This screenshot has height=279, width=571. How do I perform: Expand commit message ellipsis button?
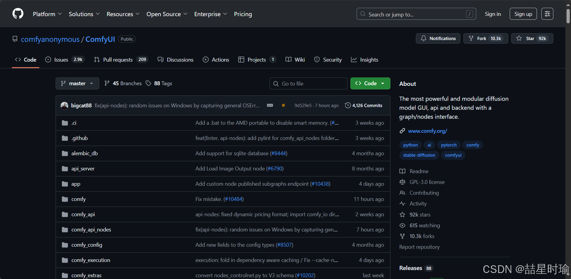(x=270, y=106)
